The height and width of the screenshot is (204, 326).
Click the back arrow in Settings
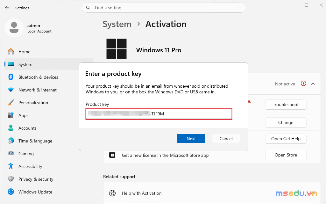7,8
